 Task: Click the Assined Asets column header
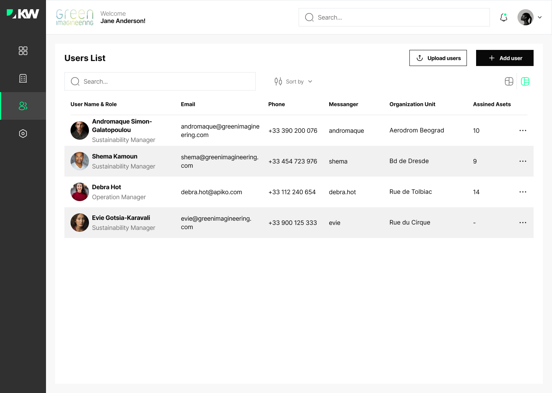492,104
